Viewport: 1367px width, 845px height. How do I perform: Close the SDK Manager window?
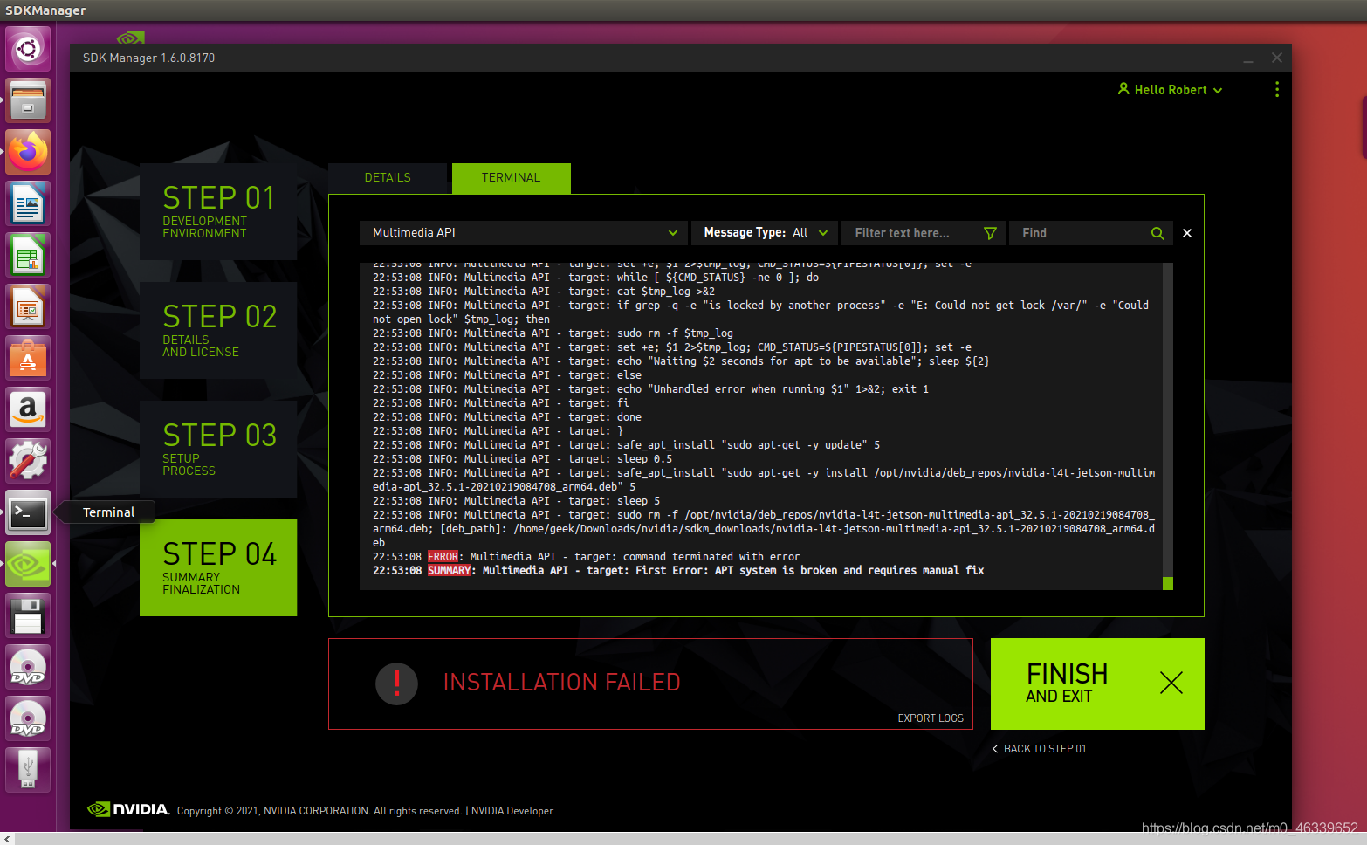[x=1277, y=58]
